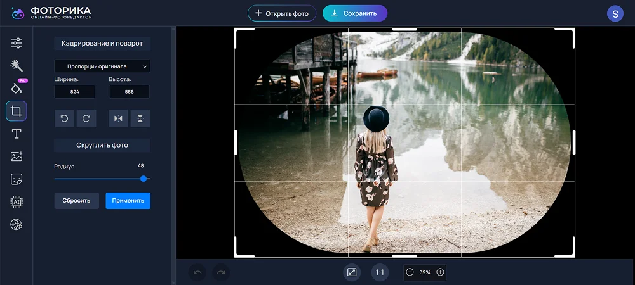Screen dimensions: 635x285
Task: Open the stickers tool
Action: [x=17, y=179]
